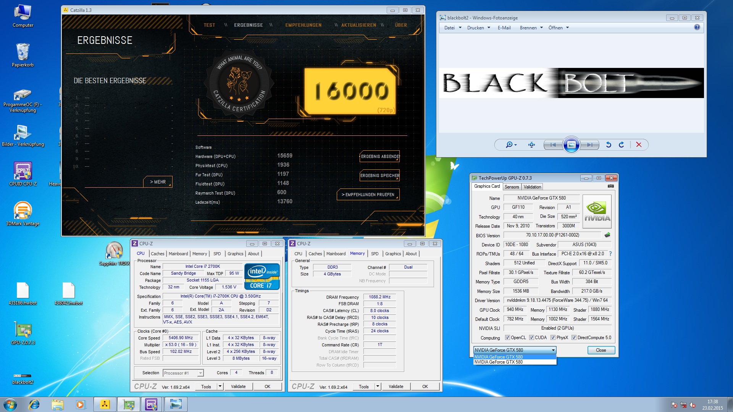The image size is (733, 412).
Task: Switch to Mainboard tab in left CPU-Z
Action: pos(178,254)
